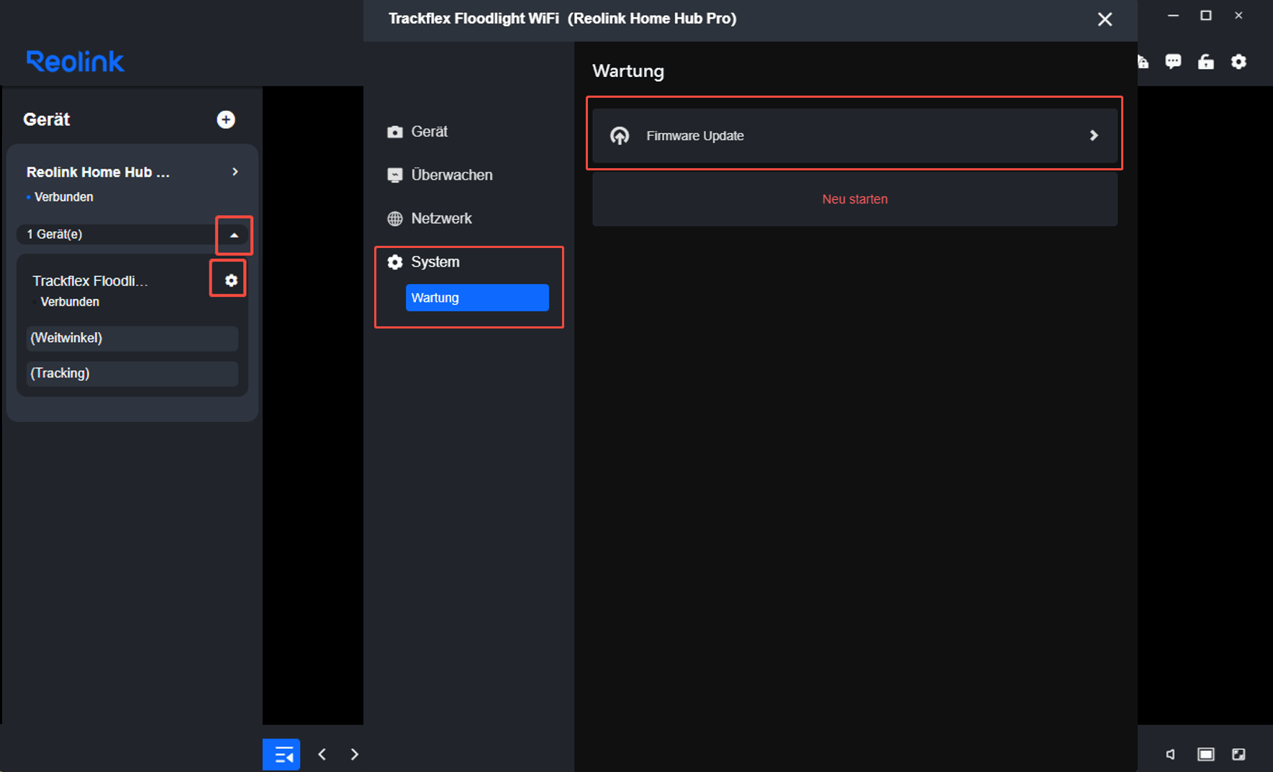The width and height of the screenshot is (1273, 772).
Task: Open app settings gear in top toolbar
Action: (x=1238, y=62)
